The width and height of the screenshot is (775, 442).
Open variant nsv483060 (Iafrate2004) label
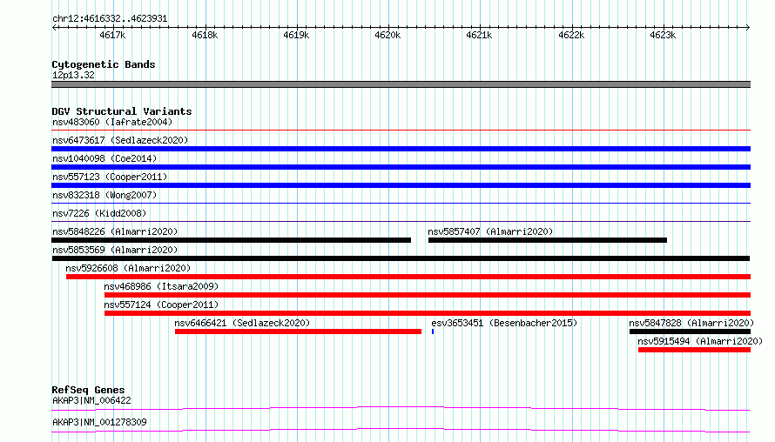click(112, 122)
